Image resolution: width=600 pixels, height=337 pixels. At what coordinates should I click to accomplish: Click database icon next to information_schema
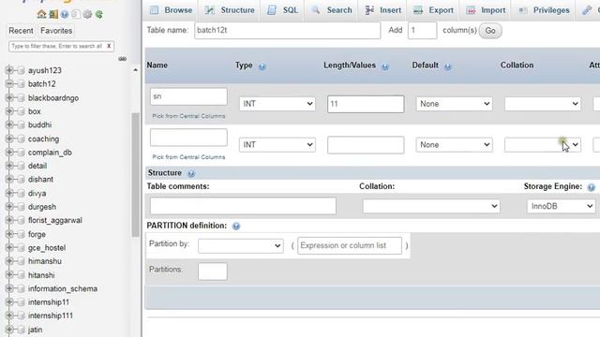pyautogui.click(x=21, y=288)
